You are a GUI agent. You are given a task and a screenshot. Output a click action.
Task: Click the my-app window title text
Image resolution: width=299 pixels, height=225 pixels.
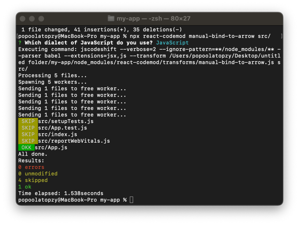tap(153, 18)
